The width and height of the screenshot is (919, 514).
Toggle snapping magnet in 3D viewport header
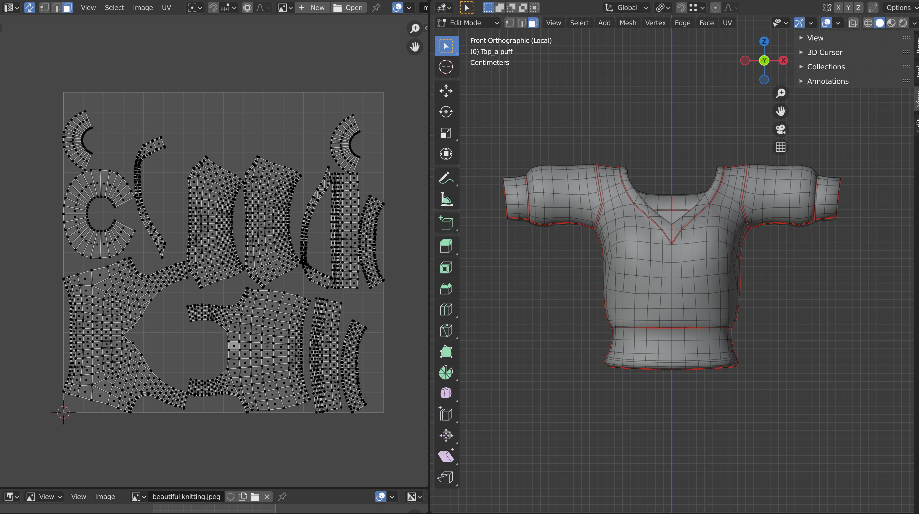(681, 8)
